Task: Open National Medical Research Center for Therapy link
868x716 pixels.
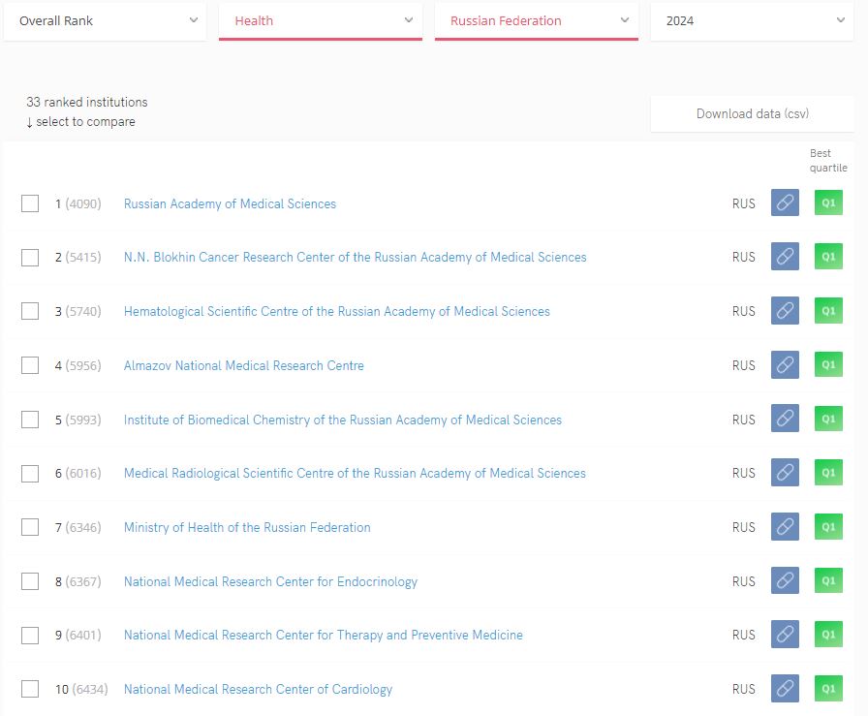Action: coord(323,635)
